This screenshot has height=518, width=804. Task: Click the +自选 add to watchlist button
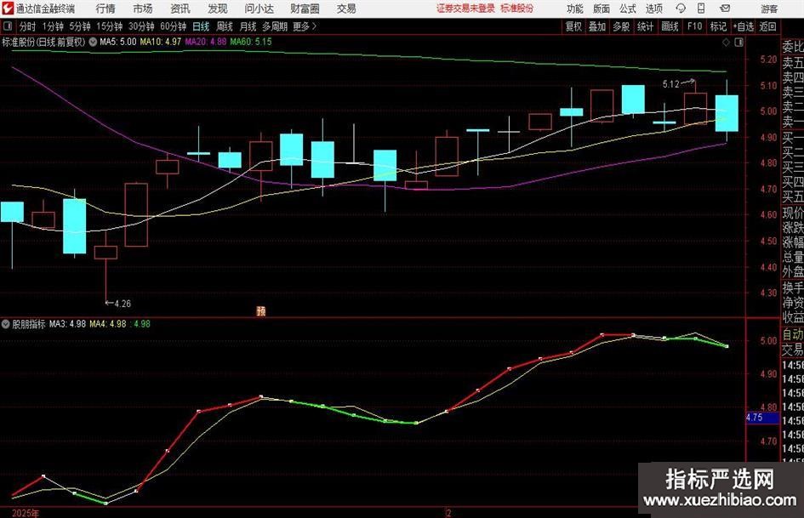744,26
